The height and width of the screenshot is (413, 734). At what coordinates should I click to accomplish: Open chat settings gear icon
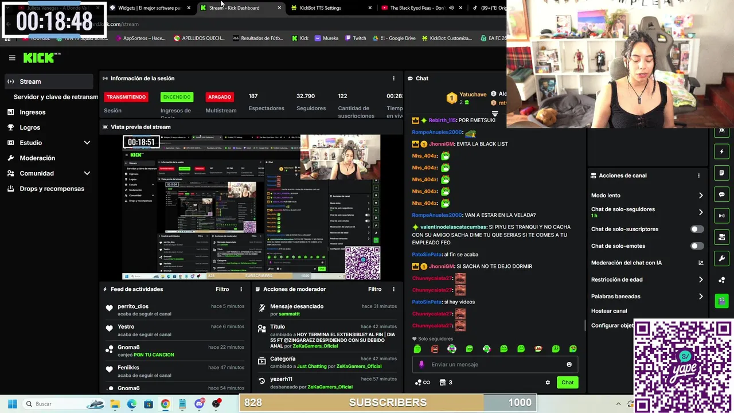pos(548,383)
